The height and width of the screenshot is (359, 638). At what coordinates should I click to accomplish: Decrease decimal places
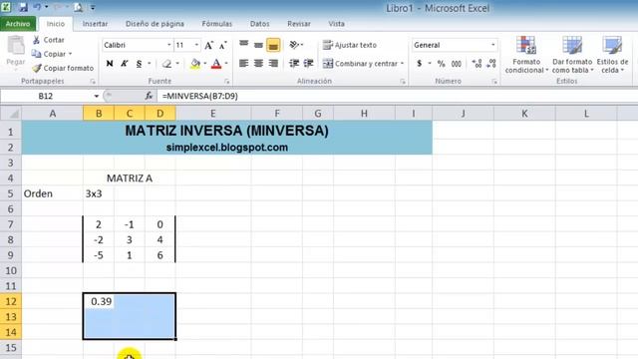491,64
